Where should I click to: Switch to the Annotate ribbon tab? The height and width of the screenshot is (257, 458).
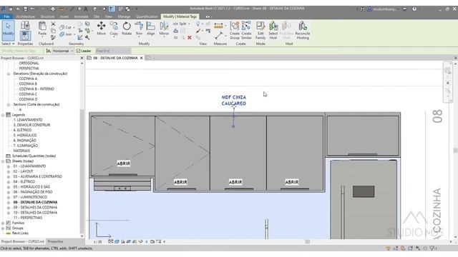coord(81,16)
